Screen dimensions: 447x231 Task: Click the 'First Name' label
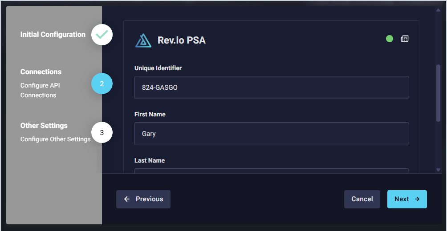(x=150, y=114)
